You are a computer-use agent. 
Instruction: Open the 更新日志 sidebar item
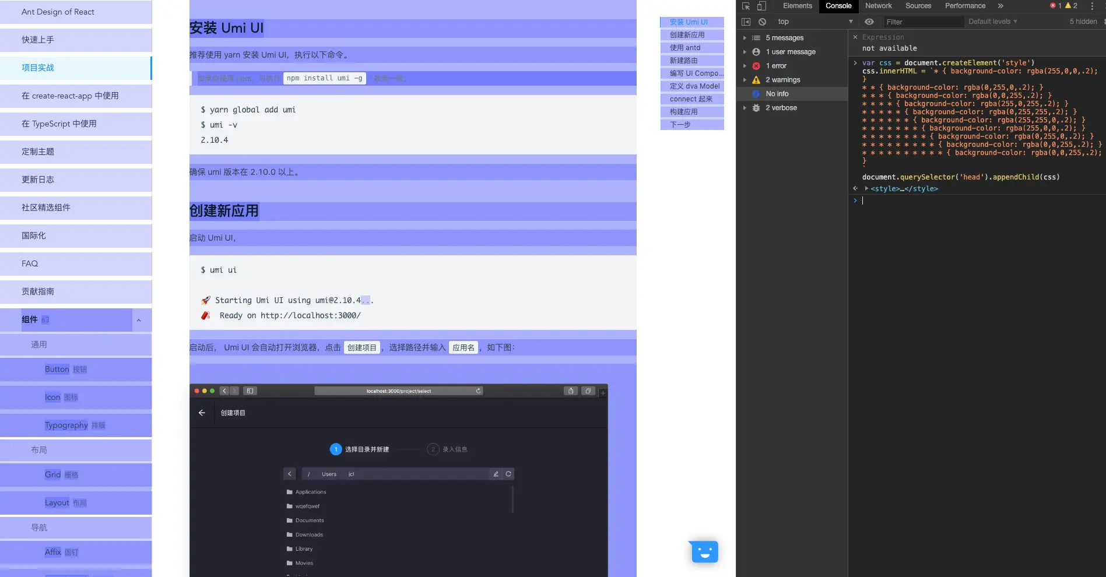point(76,180)
